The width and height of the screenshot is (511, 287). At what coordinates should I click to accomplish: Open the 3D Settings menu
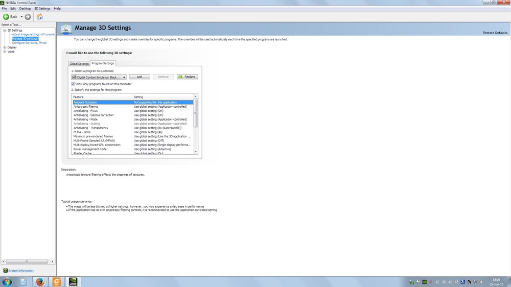pos(42,9)
